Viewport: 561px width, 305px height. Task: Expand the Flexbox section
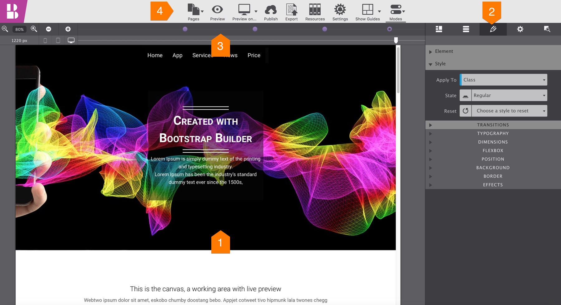click(x=493, y=150)
